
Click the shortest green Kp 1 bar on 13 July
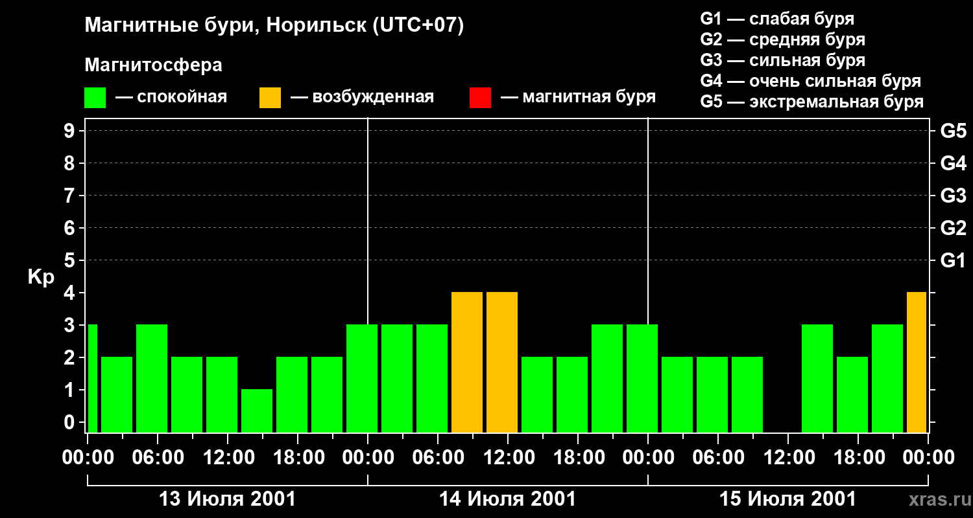pos(257,411)
